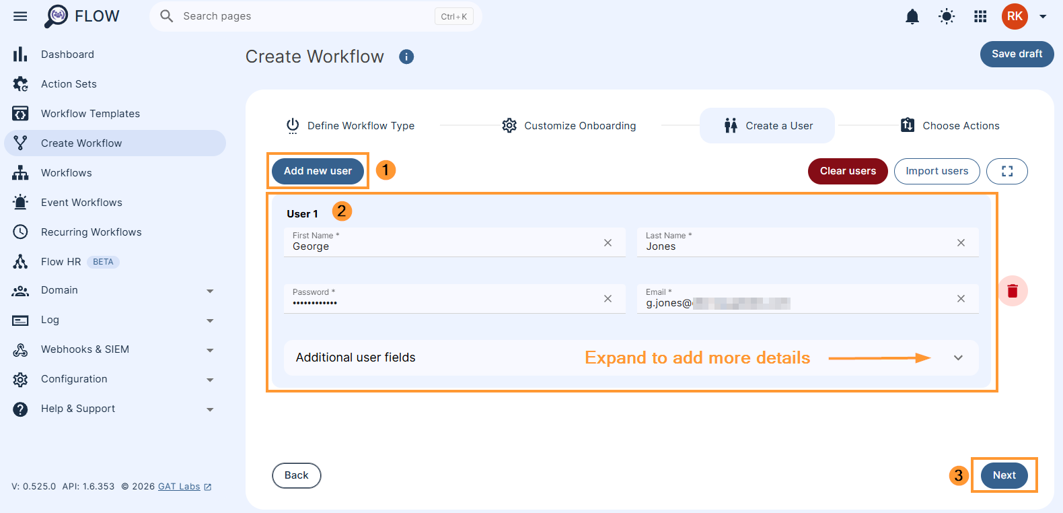Go to Define Workflow Type step
The image size is (1063, 513).
351,126
